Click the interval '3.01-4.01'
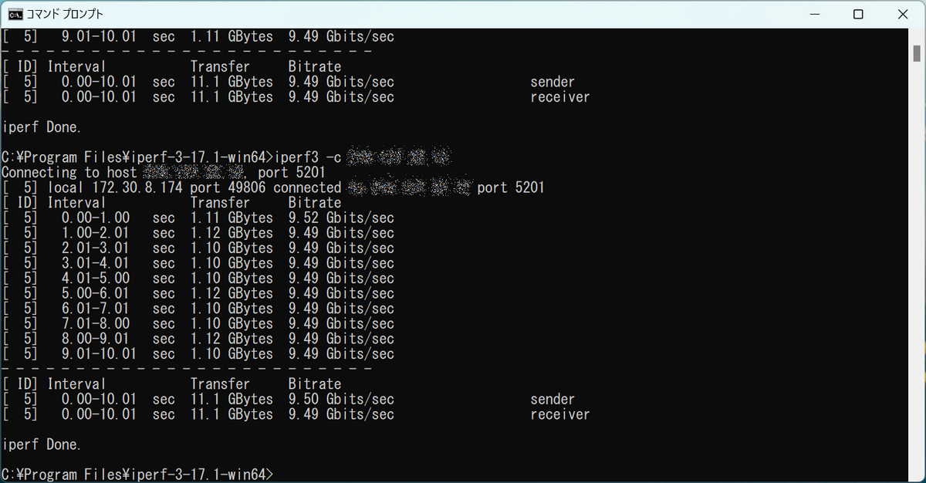The height and width of the screenshot is (483, 926). coord(96,263)
